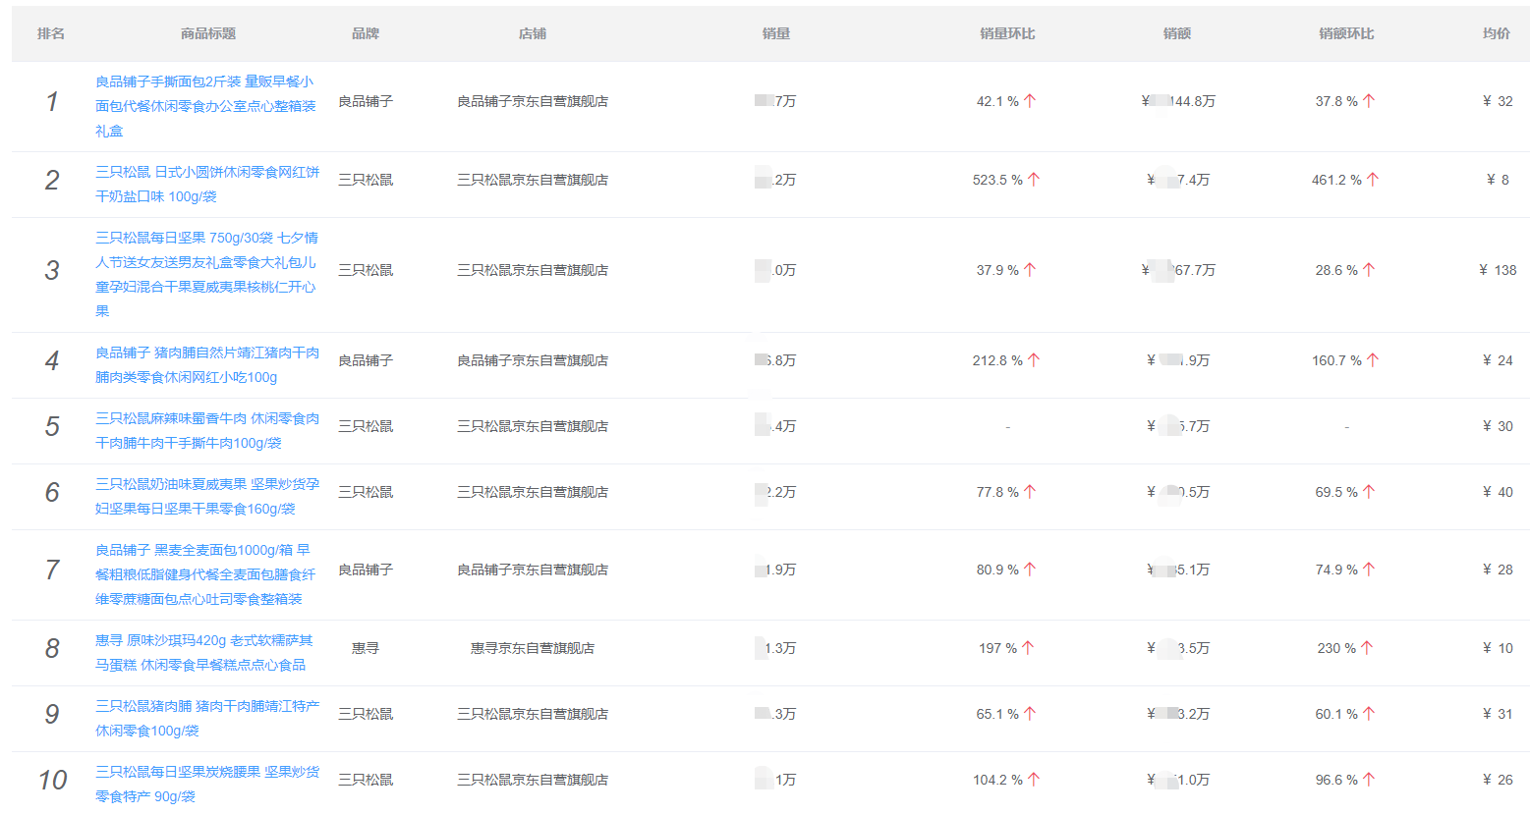Open the 三只松鼠猪肉脯 product link
This screenshot has width=1530, height=815.
[207, 718]
